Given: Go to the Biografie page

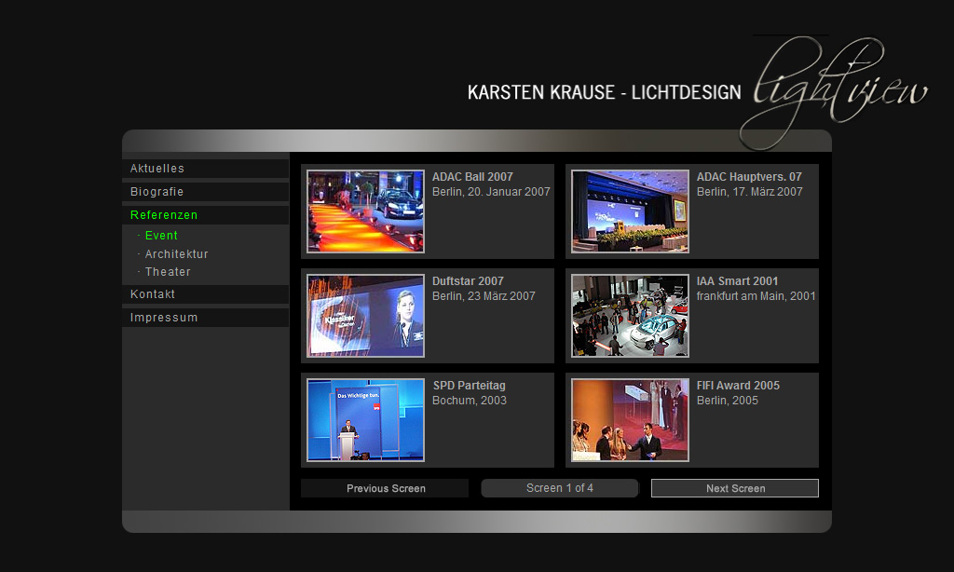Looking at the screenshot, I should pyautogui.click(x=157, y=192).
